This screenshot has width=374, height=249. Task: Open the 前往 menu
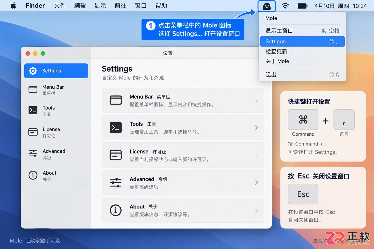(x=121, y=6)
